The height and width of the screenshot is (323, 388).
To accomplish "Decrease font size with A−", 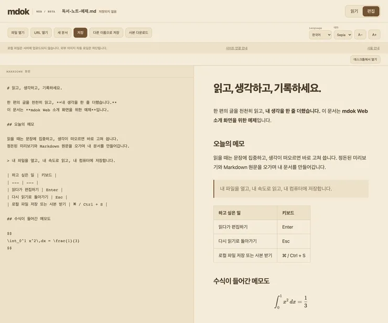I will point(360,35).
